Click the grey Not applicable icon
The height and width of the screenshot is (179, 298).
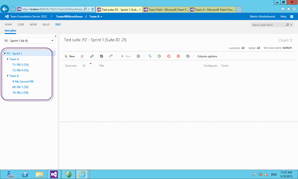point(188,56)
